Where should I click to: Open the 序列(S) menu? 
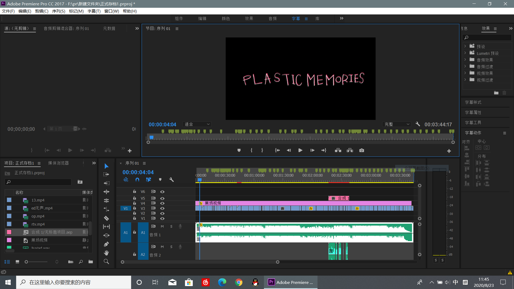tap(59, 11)
